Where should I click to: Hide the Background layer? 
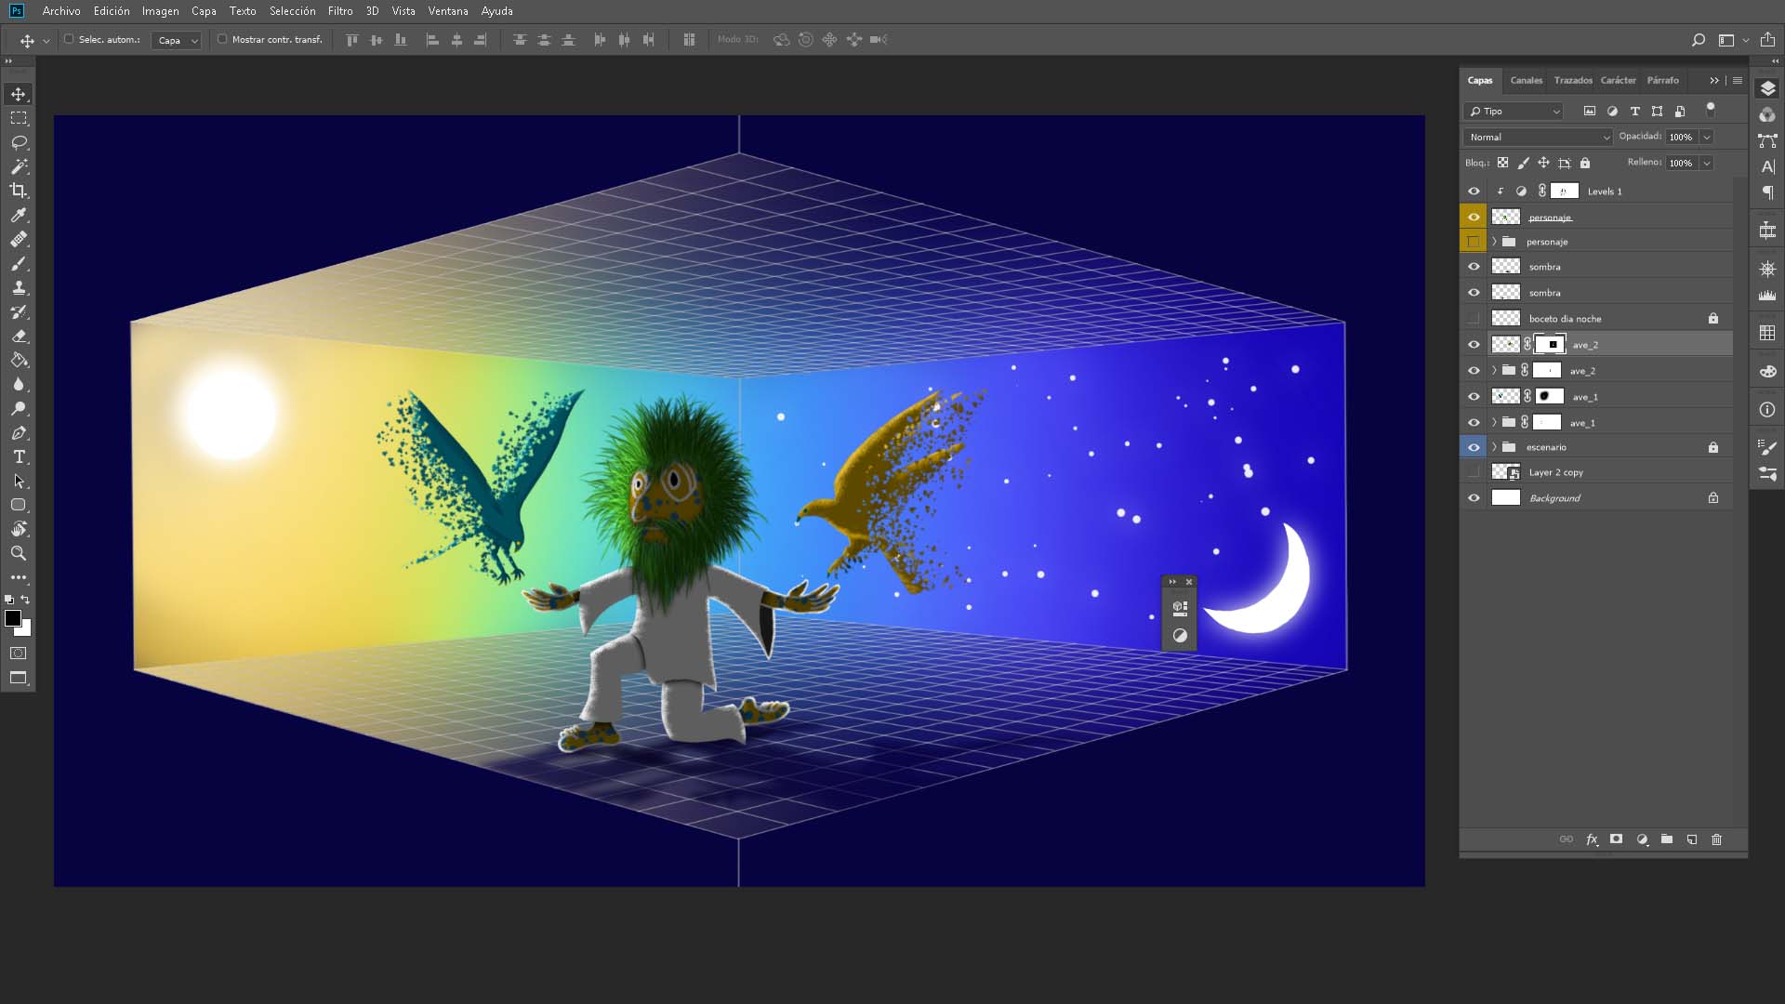(1474, 498)
